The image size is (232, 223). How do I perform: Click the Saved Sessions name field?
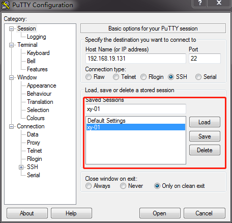136,109
